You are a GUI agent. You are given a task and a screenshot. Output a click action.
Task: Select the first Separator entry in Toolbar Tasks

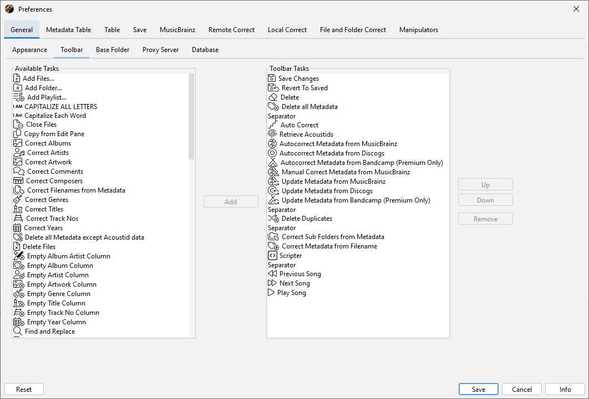[x=282, y=116]
